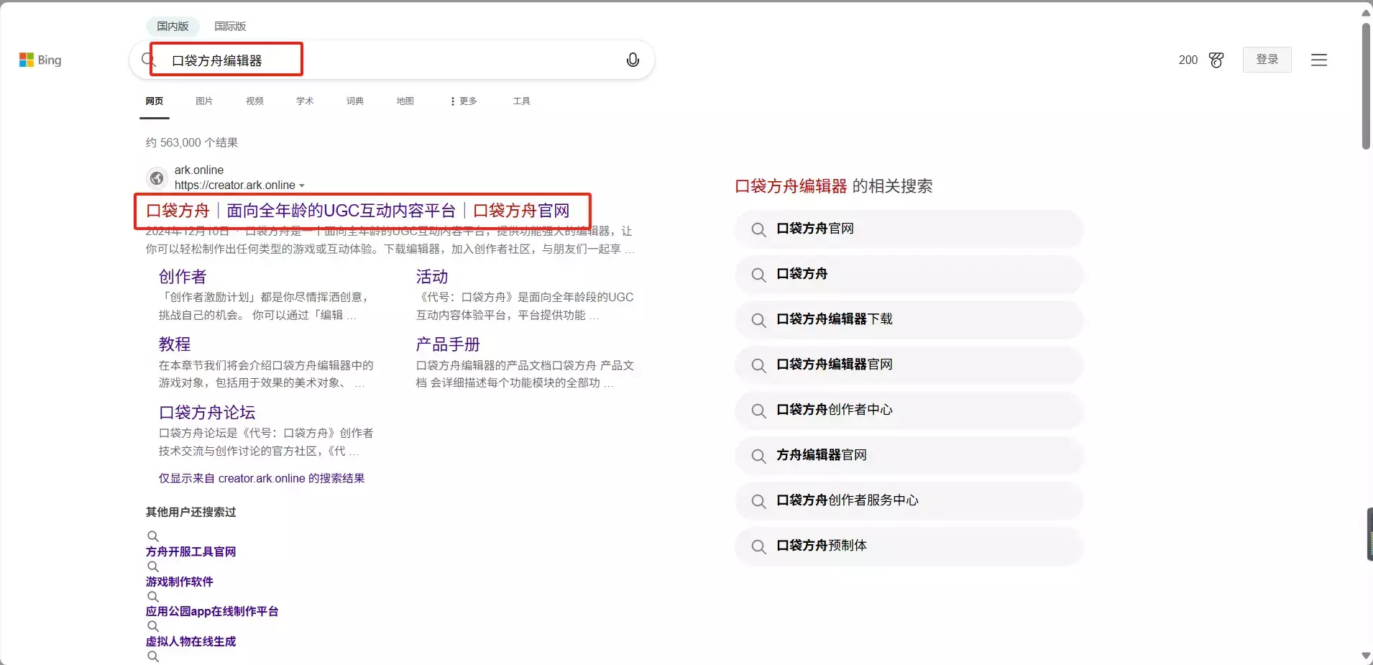This screenshot has width=1373, height=665.
Task: Click magnifier icon above 虚拟人物在线生成
Action: pyautogui.click(x=152, y=627)
